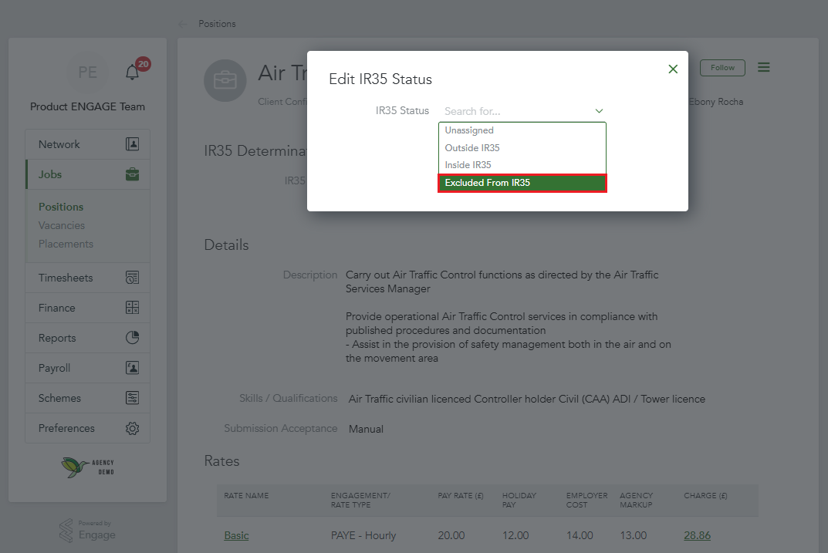Click the Network contacts icon
The width and height of the screenshot is (828, 553).
pyautogui.click(x=132, y=144)
